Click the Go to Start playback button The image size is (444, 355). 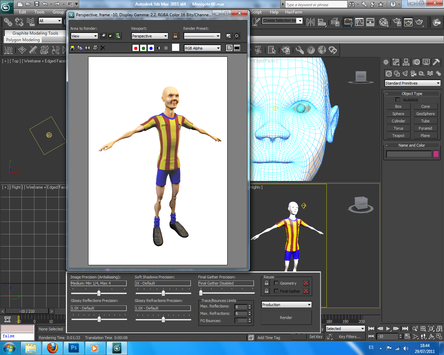pos(371,329)
